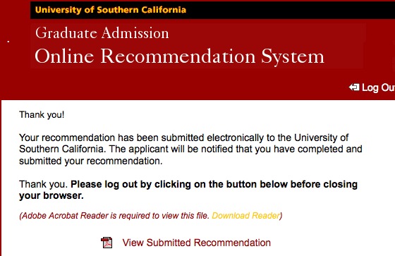Screen dimensions: 395x256
Task: Click empty black bar right of university name
Action: click(290, 10)
